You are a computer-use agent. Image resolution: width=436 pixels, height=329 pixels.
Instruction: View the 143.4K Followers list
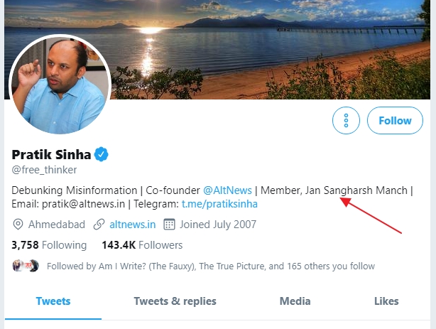(x=142, y=245)
